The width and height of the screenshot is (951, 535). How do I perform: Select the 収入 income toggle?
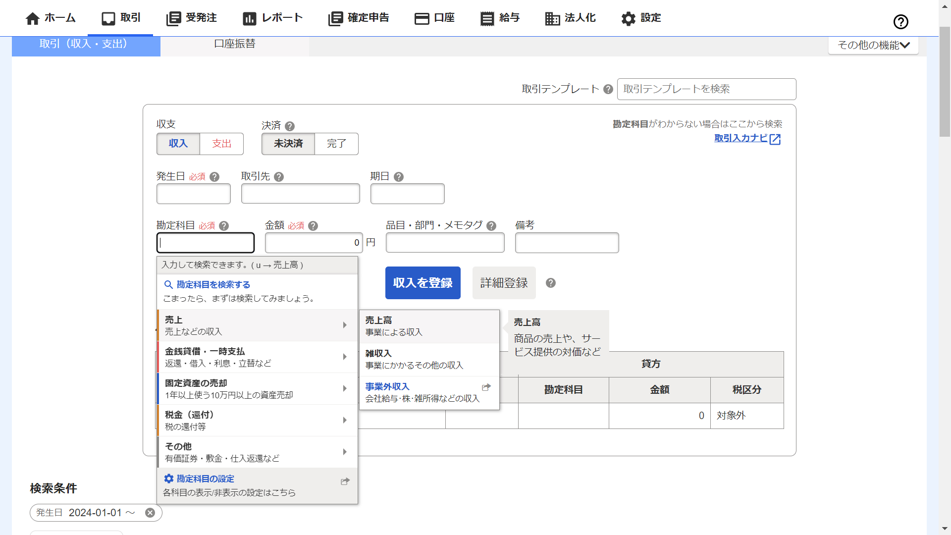tap(178, 144)
